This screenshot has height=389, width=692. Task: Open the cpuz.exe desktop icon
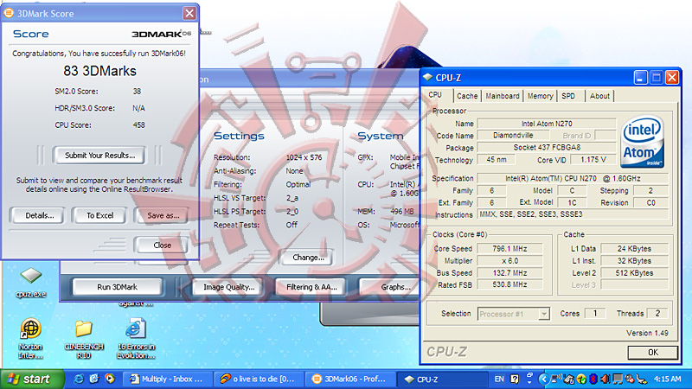[31, 283]
